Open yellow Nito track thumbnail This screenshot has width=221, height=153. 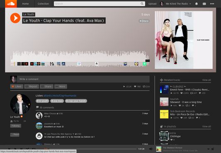click(164, 114)
